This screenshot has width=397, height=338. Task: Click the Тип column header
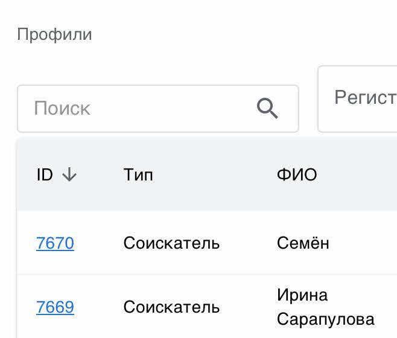pyautogui.click(x=138, y=175)
